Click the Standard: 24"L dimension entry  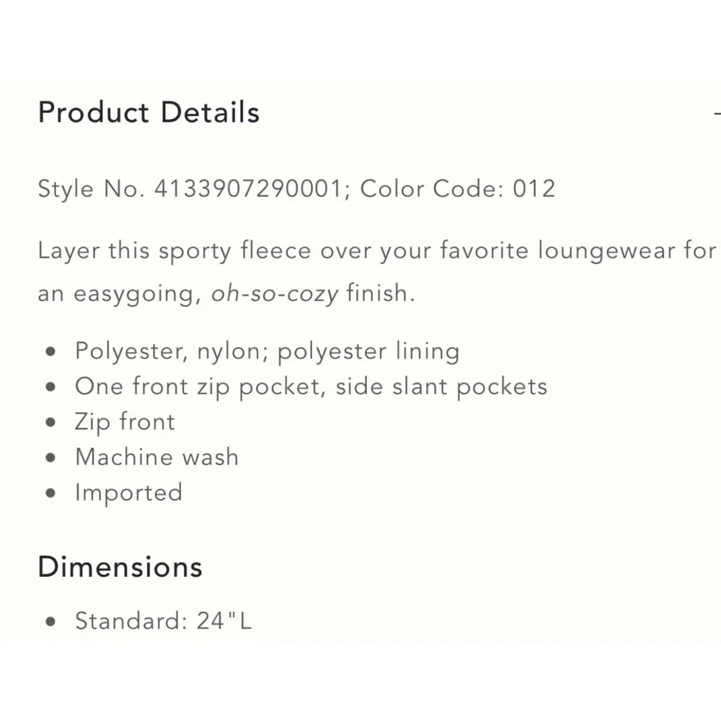164,621
